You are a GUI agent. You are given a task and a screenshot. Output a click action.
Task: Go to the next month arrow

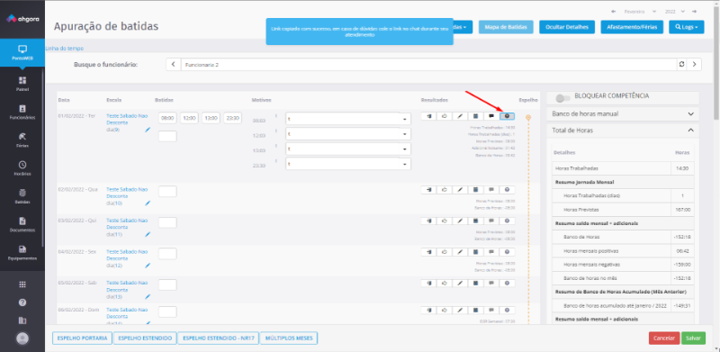695,11
